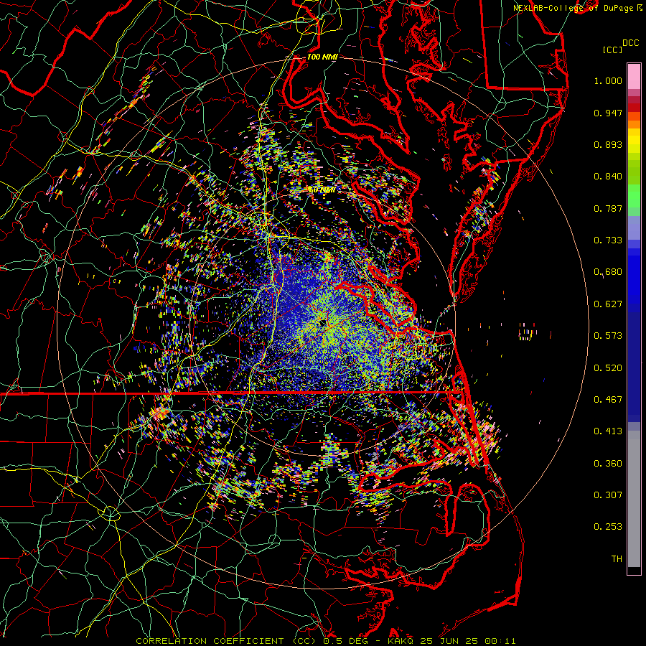Pick the periwinkle swatch near 0.733
This screenshot has height=646, width=646.
(634, 228)
